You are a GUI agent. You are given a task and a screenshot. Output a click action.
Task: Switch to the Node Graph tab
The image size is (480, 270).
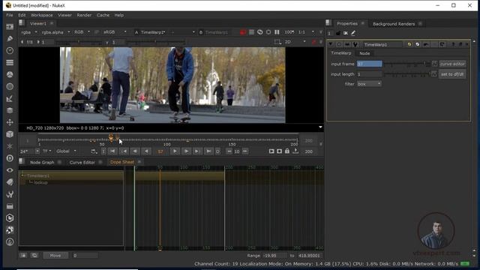click(42, 162)
